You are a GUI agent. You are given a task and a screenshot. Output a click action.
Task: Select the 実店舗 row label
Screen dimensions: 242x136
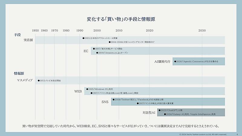pyautogui.click(x=28, y=40)
